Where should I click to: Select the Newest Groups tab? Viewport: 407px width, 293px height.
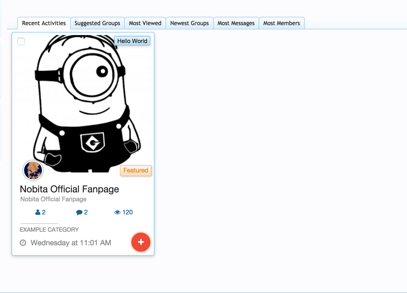(189, 23)
